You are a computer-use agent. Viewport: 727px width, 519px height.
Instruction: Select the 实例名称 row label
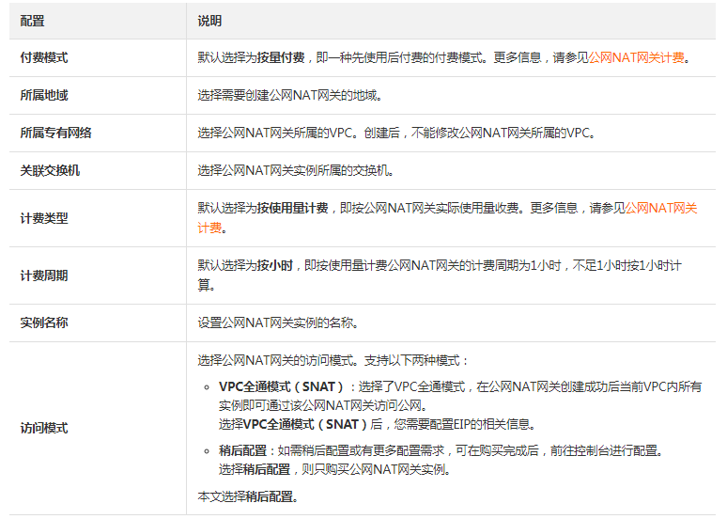pos(44,322)
